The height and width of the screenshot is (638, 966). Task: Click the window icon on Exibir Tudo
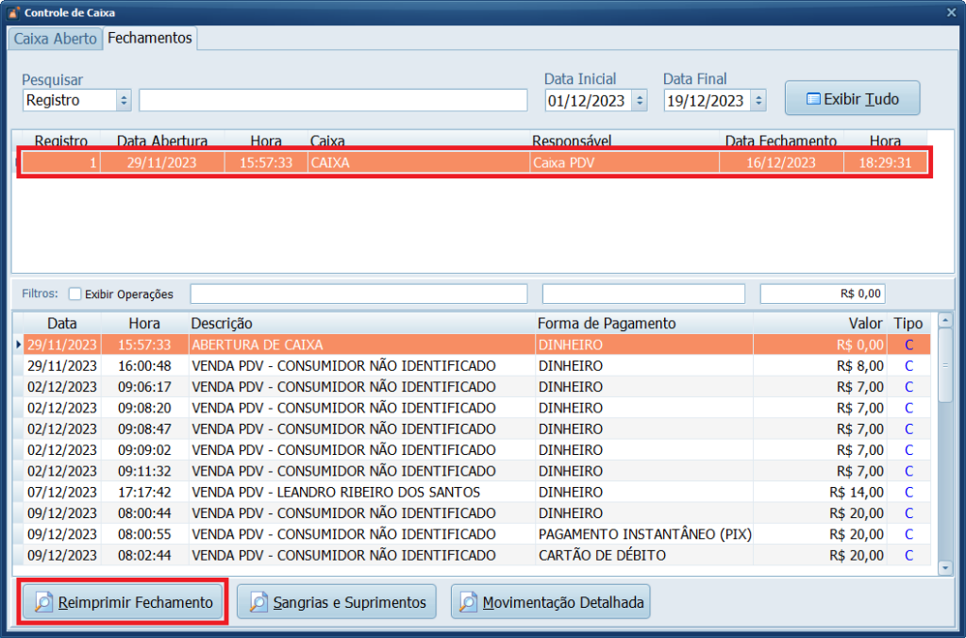[x=812, y=99]
